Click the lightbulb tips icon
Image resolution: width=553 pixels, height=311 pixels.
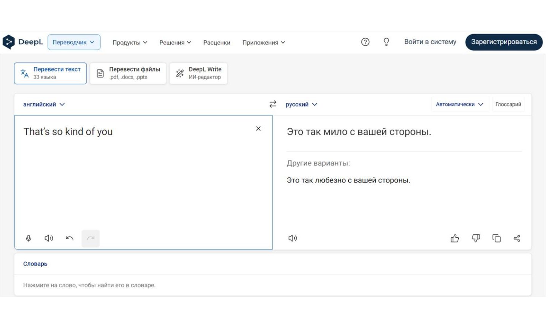click(x=386, y=42)
